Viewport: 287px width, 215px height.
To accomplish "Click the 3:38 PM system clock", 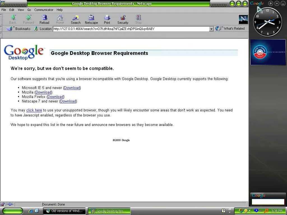I will [277, 211].
